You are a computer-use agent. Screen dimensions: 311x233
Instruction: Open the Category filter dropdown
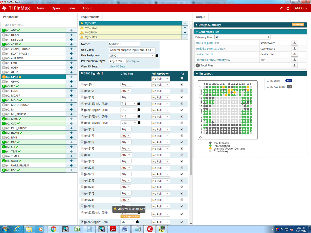[242, 37]
